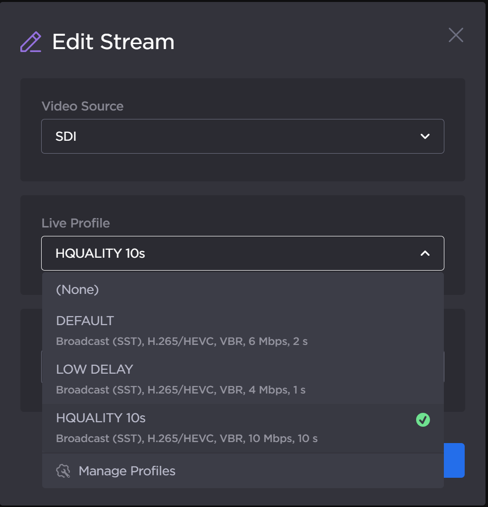Click the Live Profile label
This screenshot has height=507, width=488.
(x=75, y=223)
